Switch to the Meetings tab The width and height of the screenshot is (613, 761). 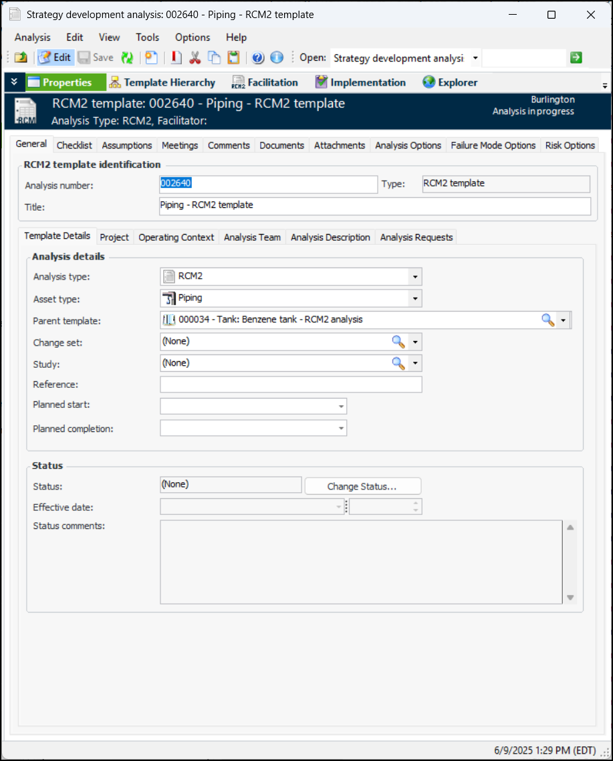pyautogui.click(x=180, y=146)
